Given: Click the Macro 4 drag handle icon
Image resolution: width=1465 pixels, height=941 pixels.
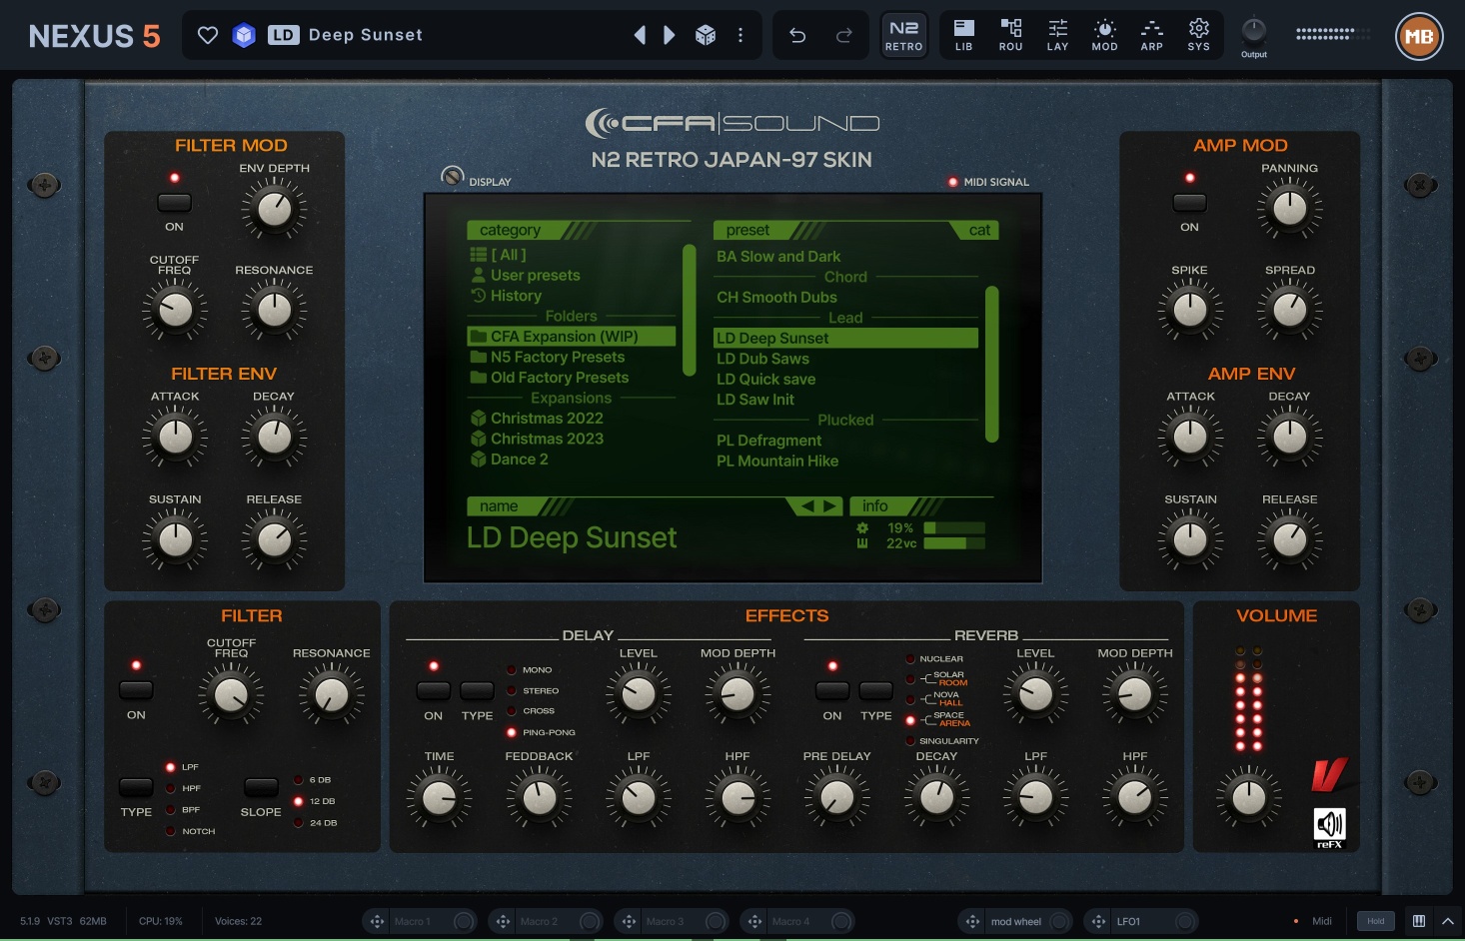Looking at the screenshot, I should 754,921.
